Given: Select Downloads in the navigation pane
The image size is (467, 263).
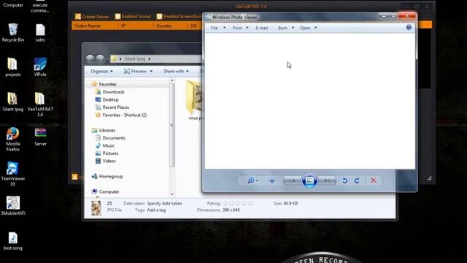Looking at the screenshot, I should point(113,92).
